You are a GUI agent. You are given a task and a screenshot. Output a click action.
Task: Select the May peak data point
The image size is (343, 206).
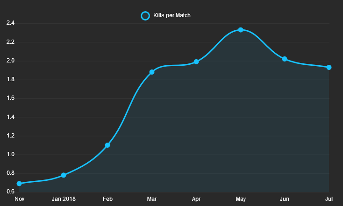point(241,30)
